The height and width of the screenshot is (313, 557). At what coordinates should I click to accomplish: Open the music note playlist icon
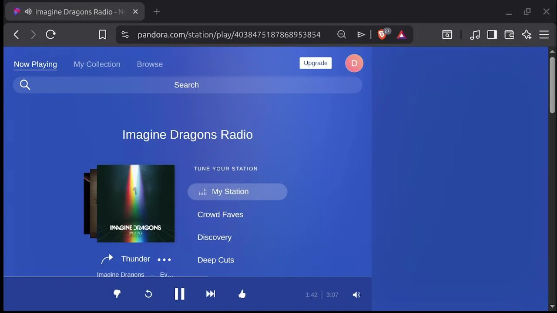(475, 35)
